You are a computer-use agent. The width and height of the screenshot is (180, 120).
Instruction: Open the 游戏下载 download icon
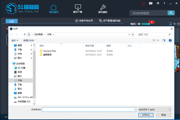(x=78, y=7)
